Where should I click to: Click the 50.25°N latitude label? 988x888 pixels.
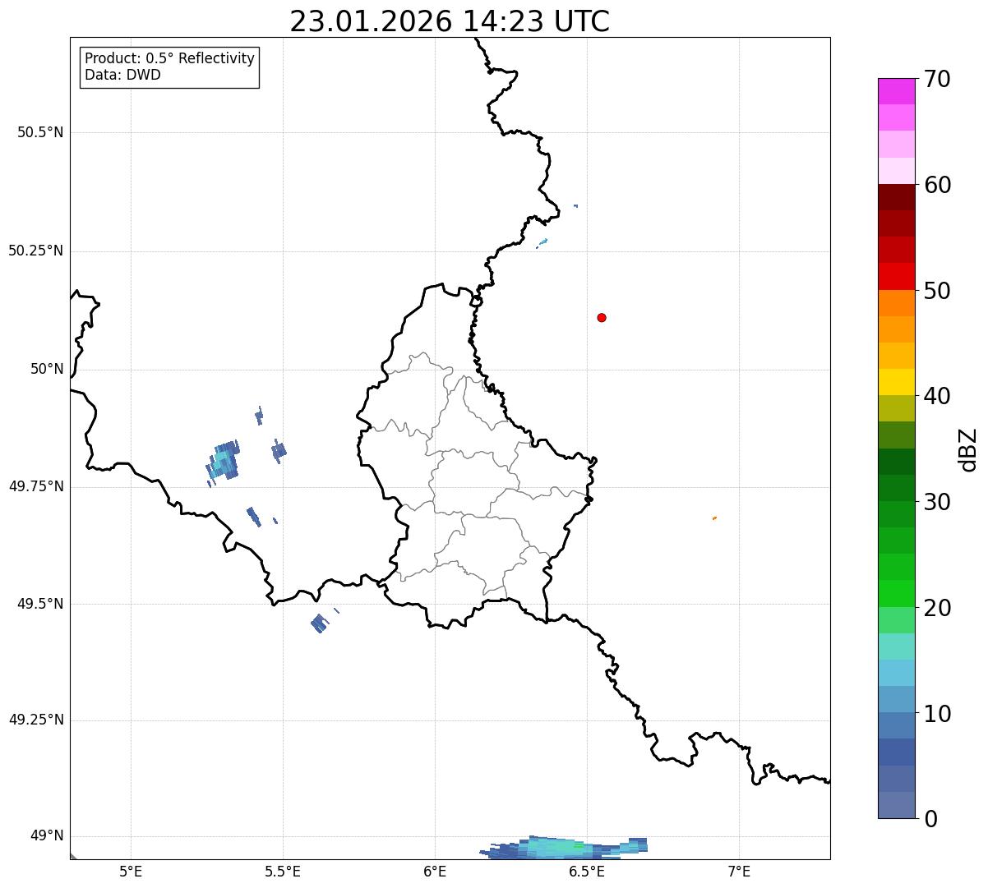(x=36, y=251)
